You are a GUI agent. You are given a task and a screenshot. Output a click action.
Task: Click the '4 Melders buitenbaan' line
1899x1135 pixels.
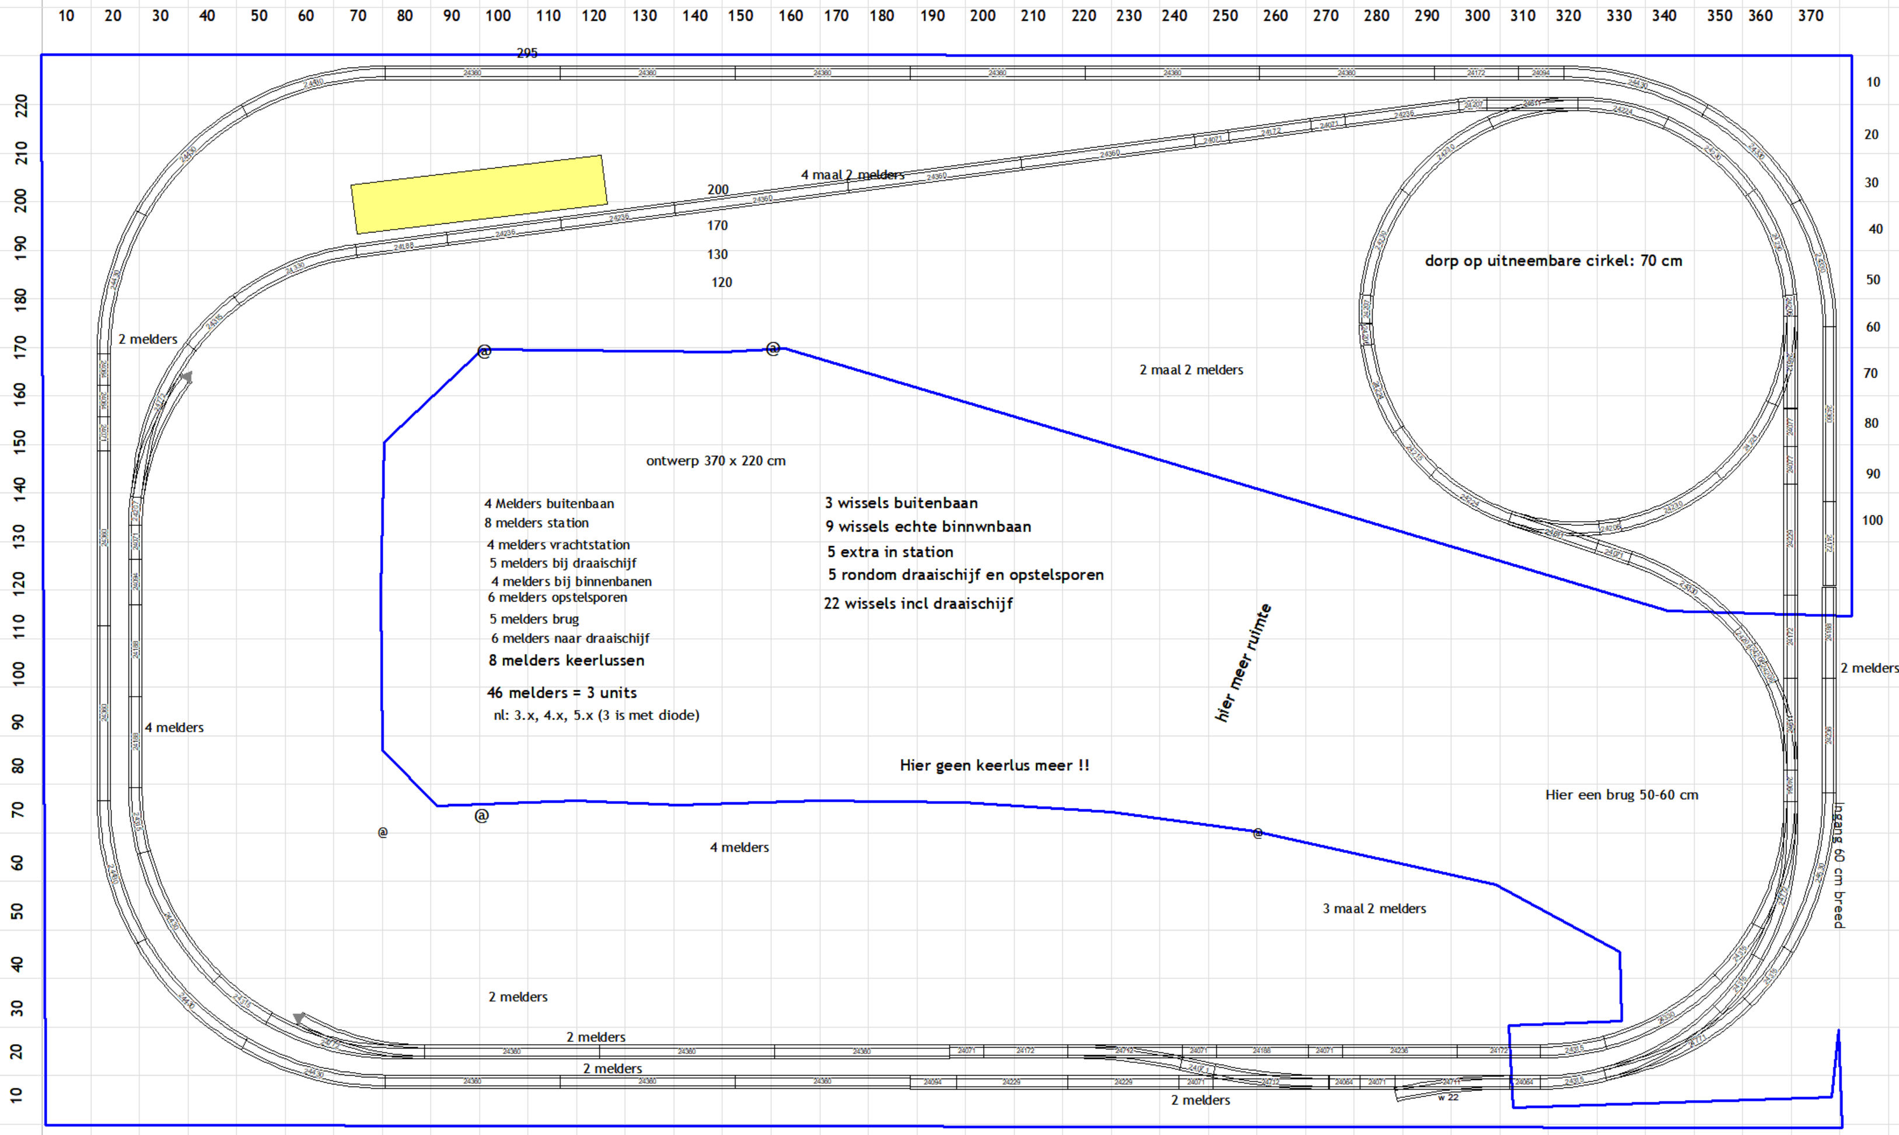tap(549, 504)
